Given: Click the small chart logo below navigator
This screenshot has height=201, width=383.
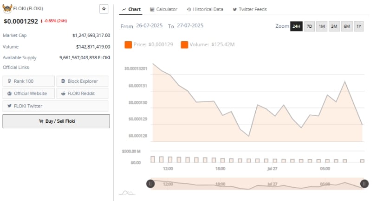Looking at the screenshot, I should pos(127,193).
